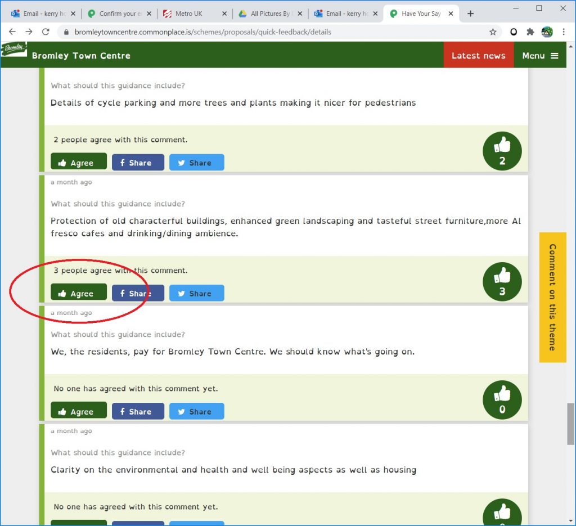The width and height of the screenshot is (576, 526).
Task: Switch to the Metro UK tab
Action: 195,14
